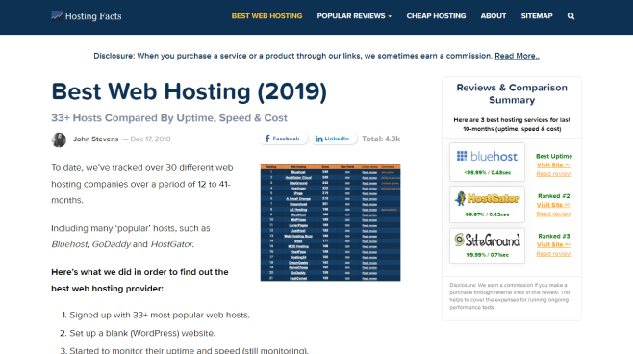Viewport: 633px width, 354px height.
Task: Expand Popular Reviews dropdown menu
Action: 354,16
